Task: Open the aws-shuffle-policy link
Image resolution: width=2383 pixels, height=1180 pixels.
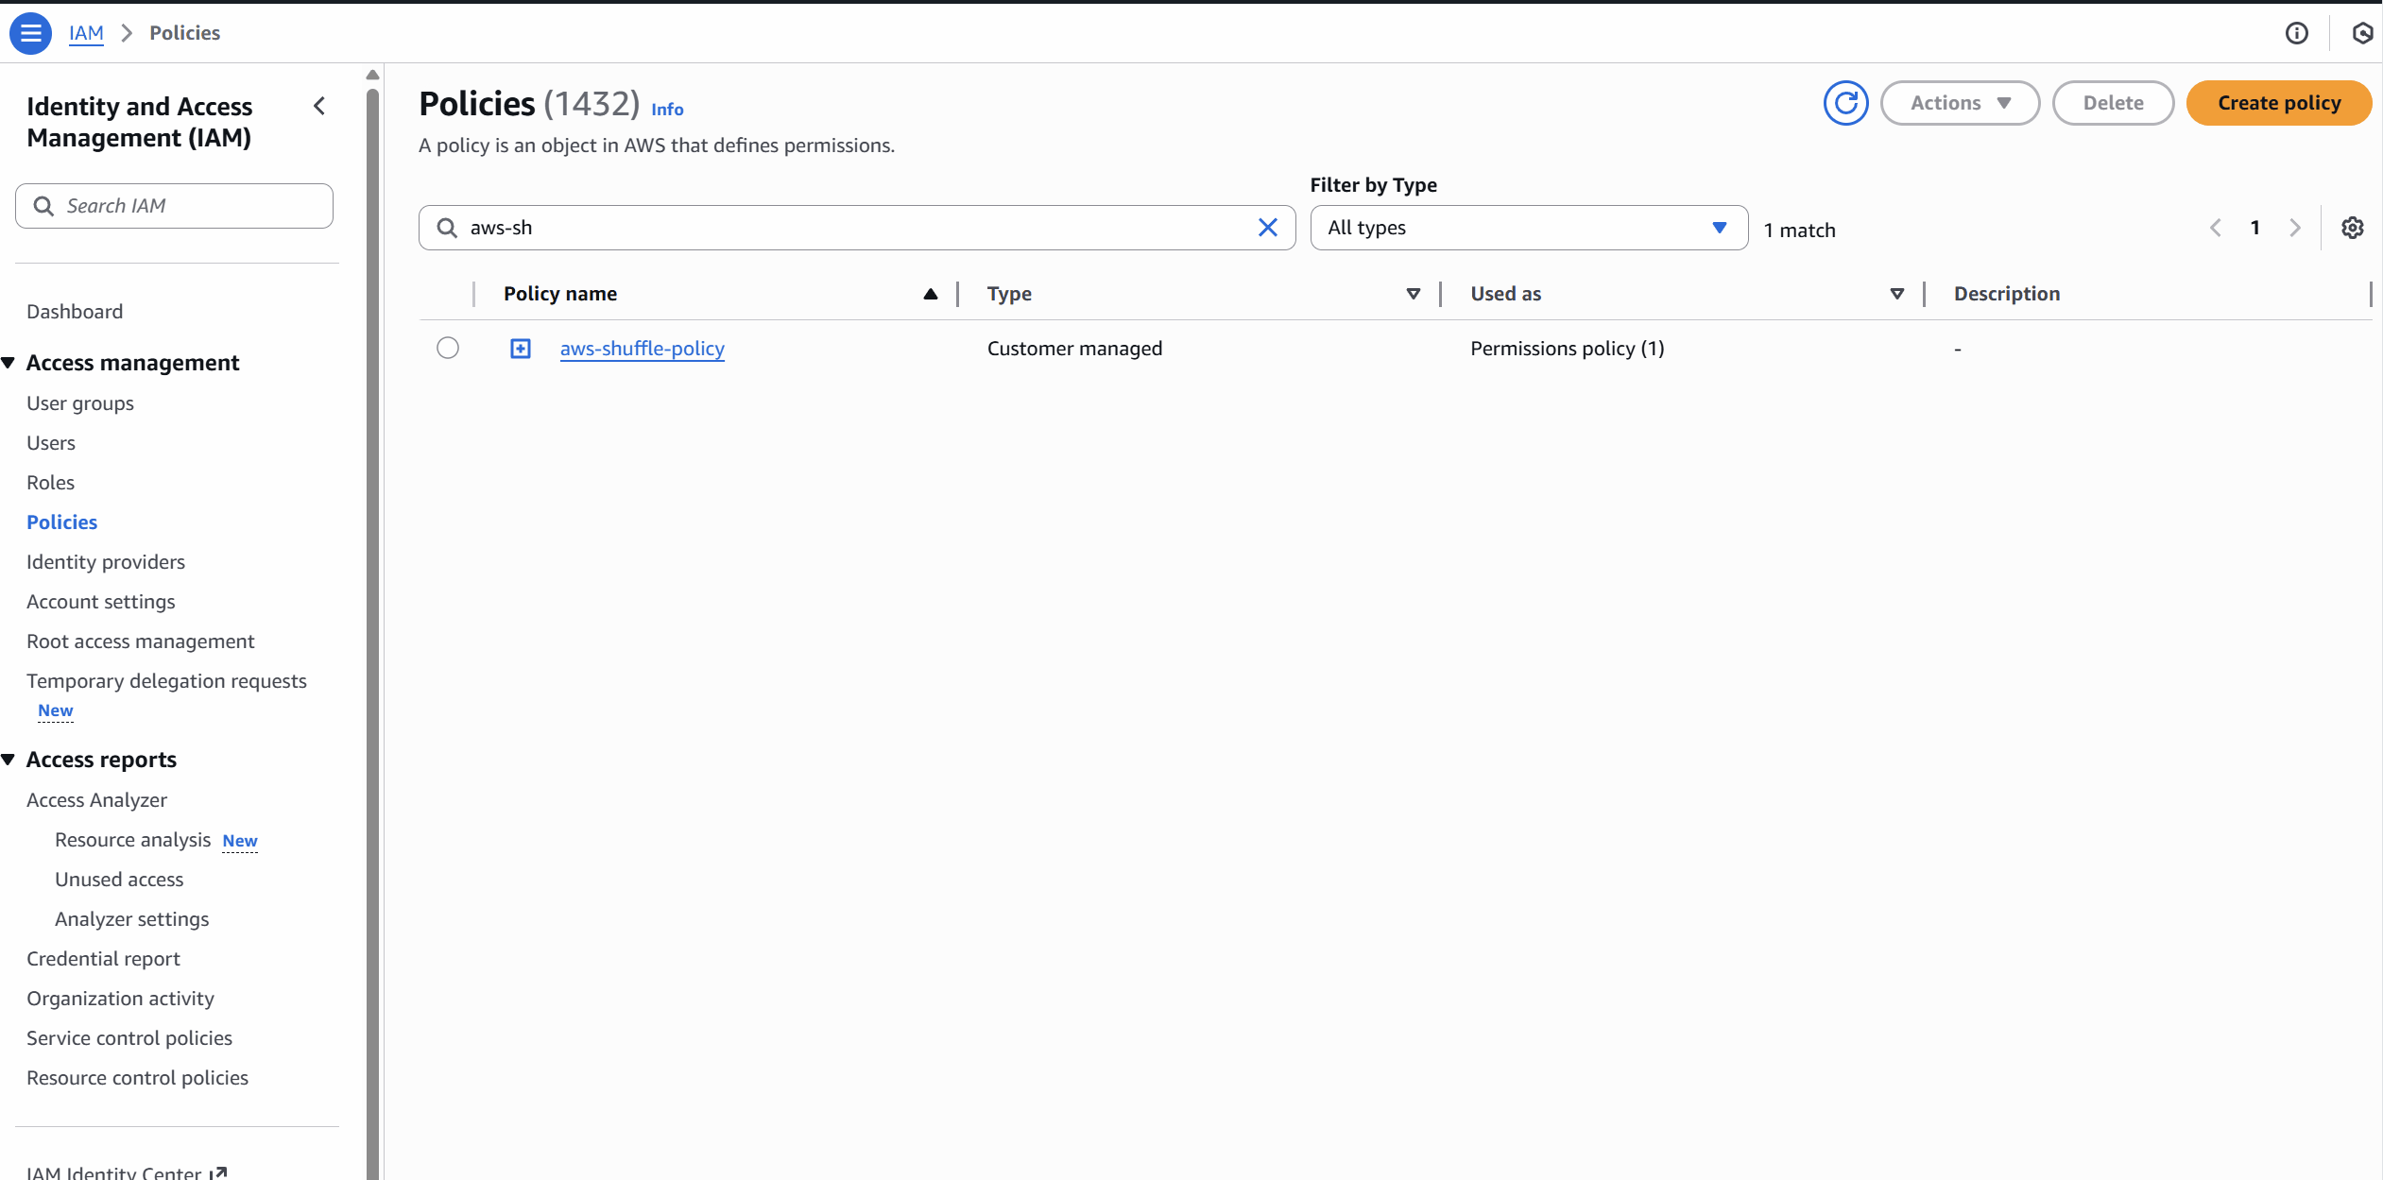Action: (642, 348)
